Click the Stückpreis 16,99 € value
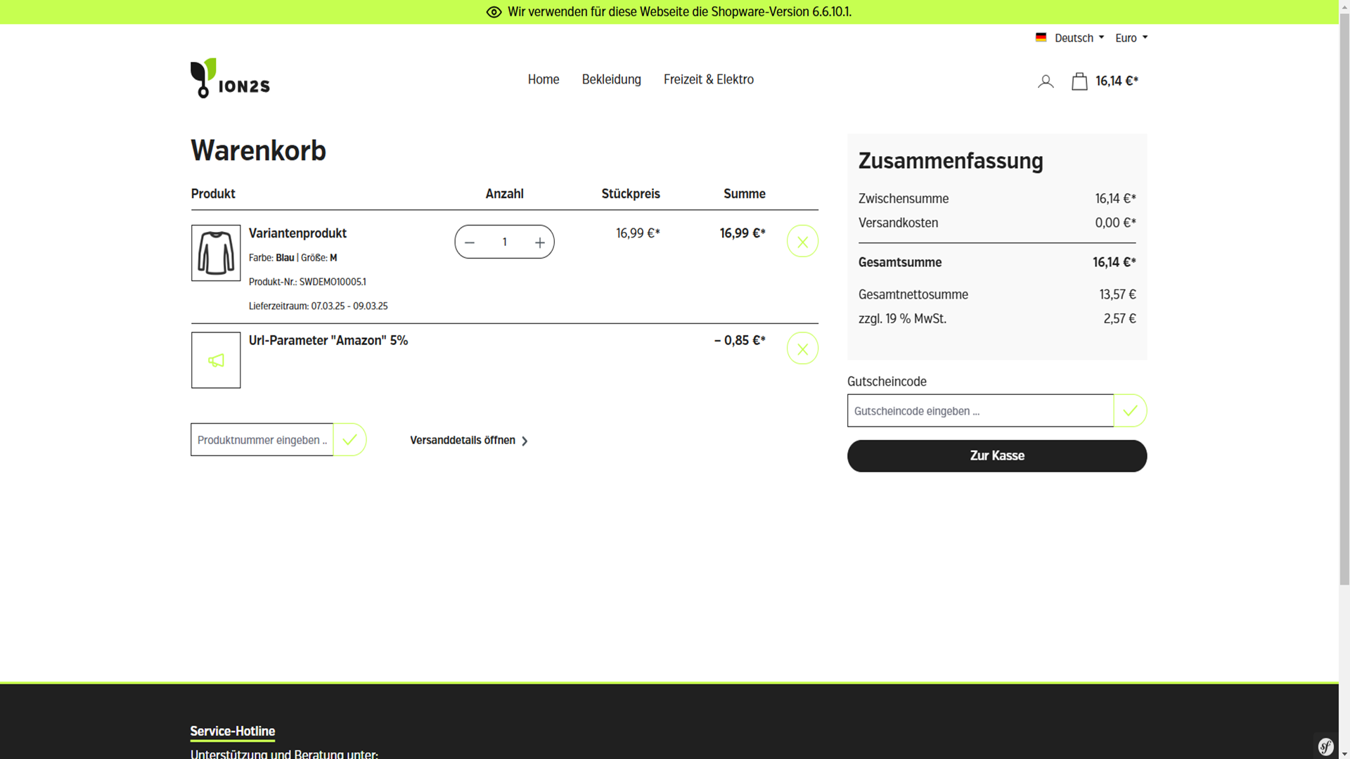 [x=638, y=233]
